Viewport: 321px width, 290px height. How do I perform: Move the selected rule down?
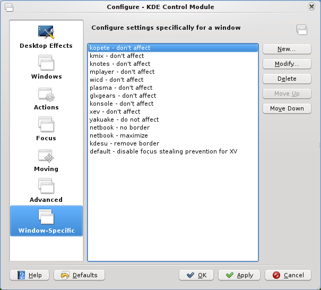287,108
